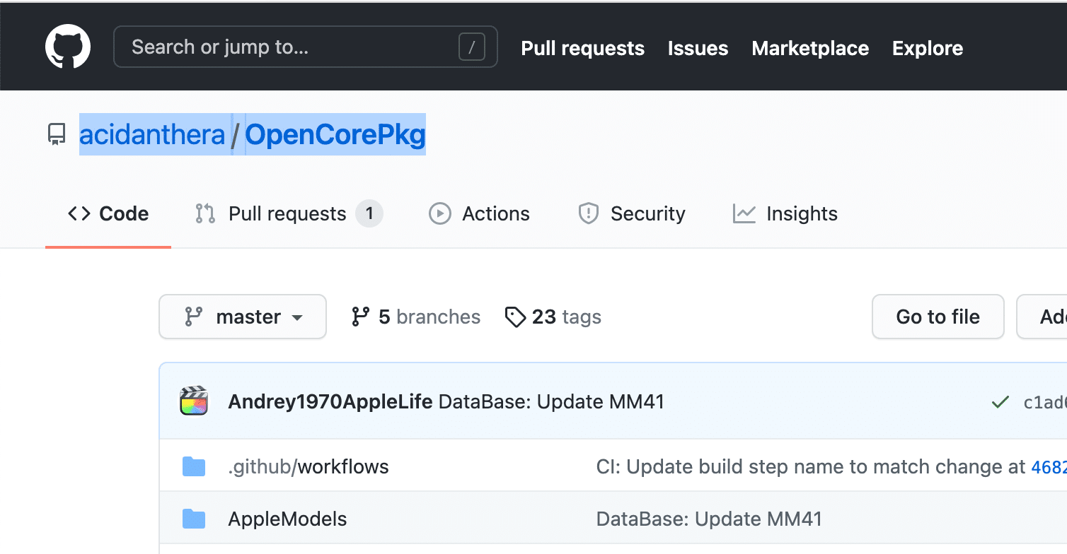Click the Insights graph icon

coord(744,213)
